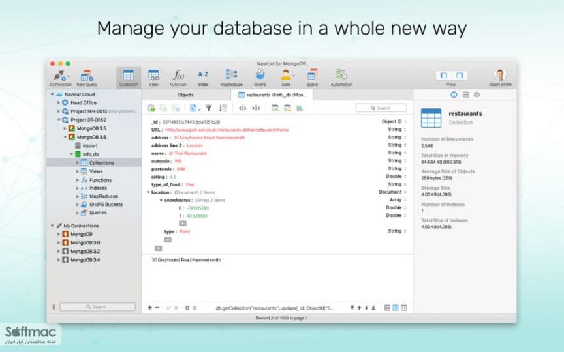This screenshot has height=352, width=564.
Task: Expand MongoDB 3.5 connection
Action: pos(65,128)
